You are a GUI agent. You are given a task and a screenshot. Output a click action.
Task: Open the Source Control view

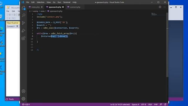pos(23,23)
